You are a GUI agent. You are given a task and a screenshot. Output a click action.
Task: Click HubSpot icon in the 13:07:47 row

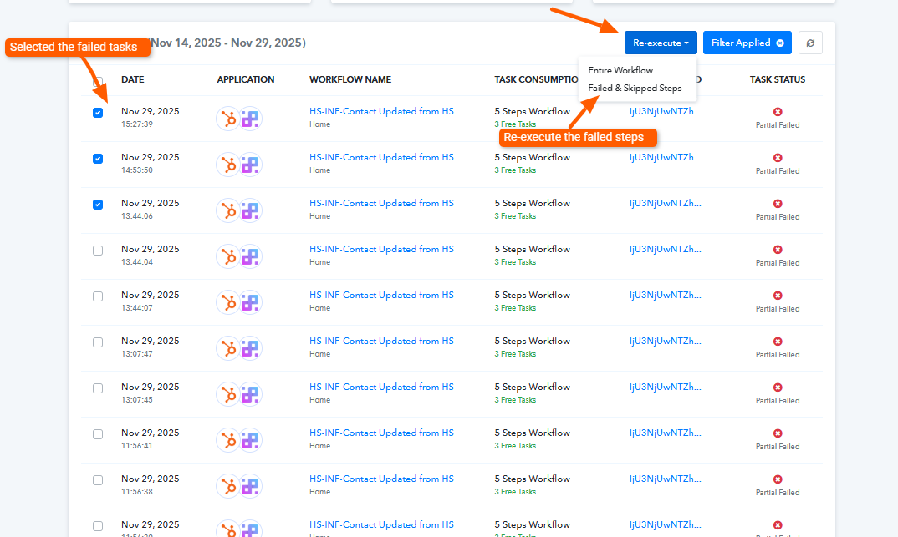tap(227, 348)
